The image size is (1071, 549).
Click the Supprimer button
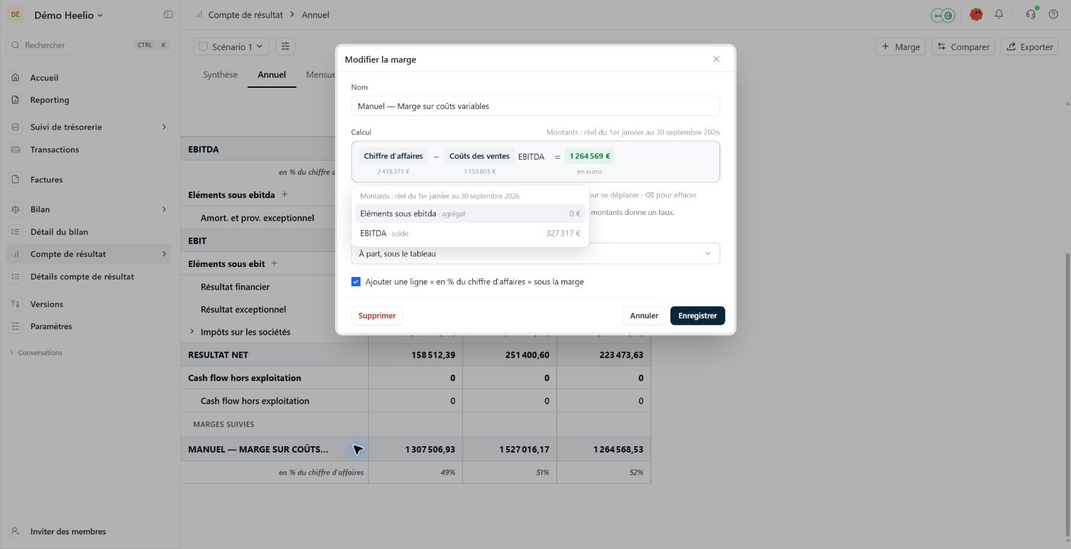(x=377, y=315)
